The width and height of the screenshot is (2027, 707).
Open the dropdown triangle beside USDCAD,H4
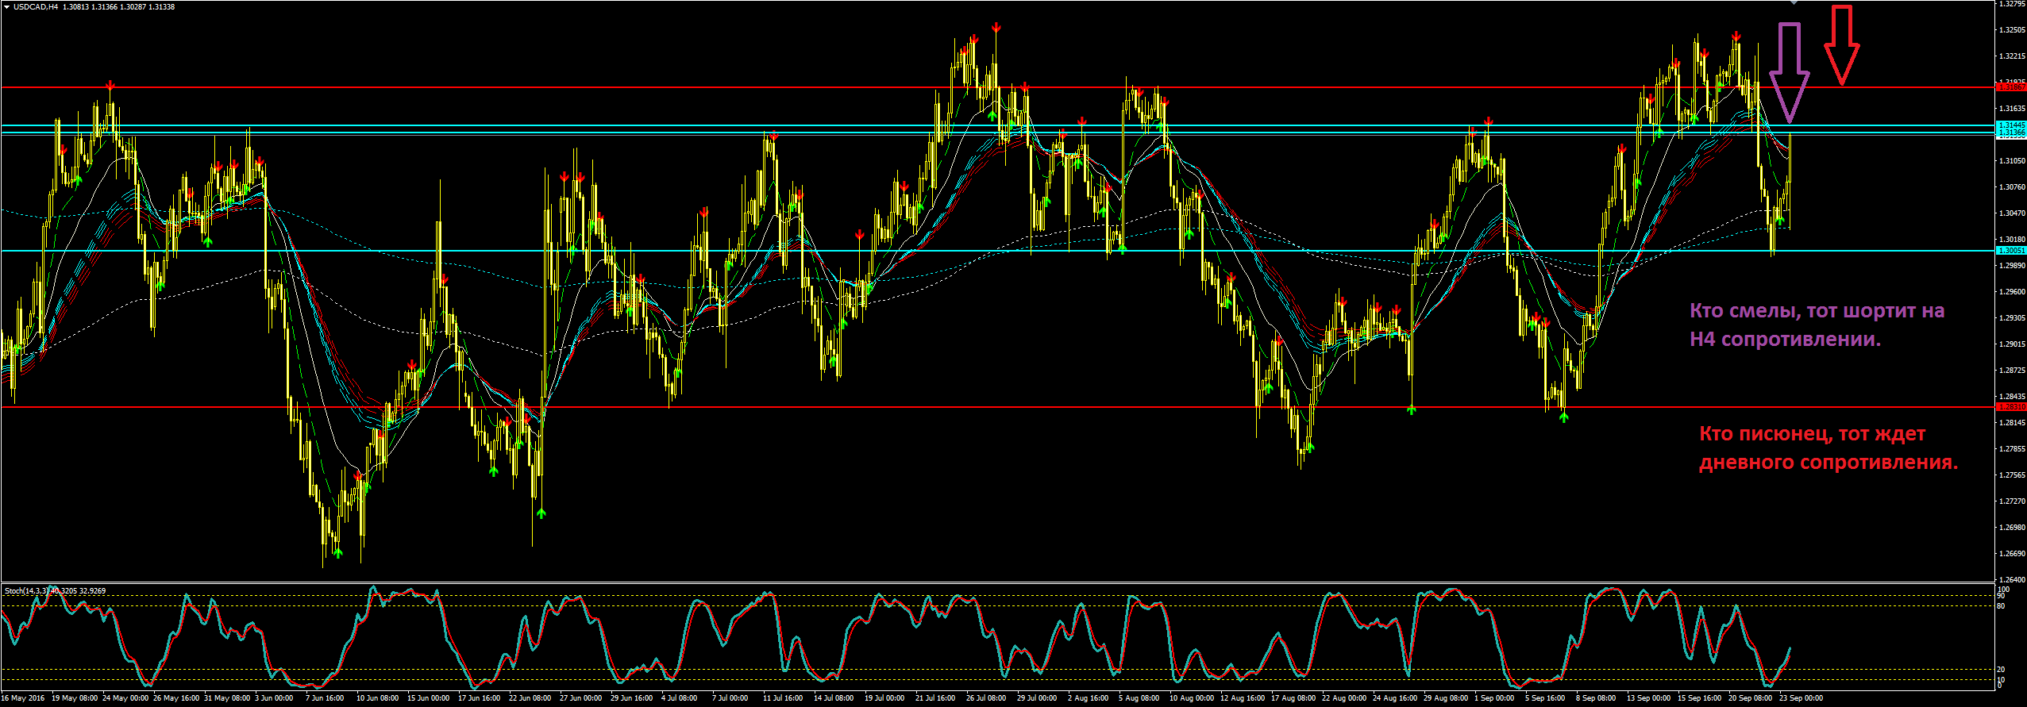point(6,6)
